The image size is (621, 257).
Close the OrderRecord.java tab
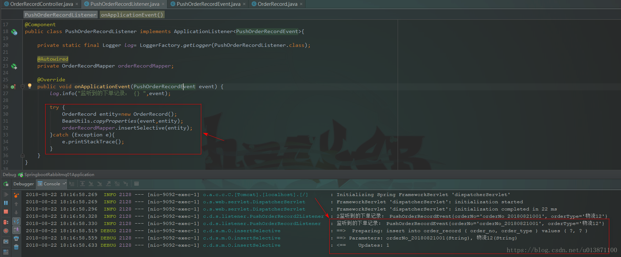(x=301, y=4)
